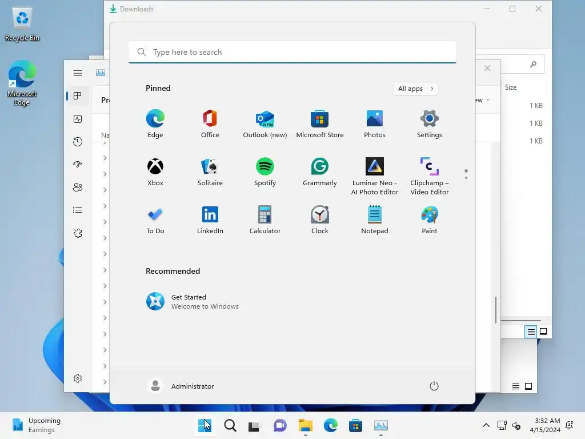This screenshot has height=439, width=585.
Task: Open the muted volume tray icon
Action: (516, 425)
